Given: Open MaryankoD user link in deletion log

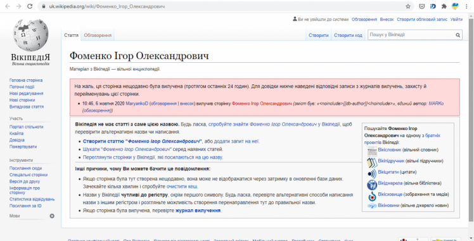Looking at the screenshot, I should coord(137,103).
